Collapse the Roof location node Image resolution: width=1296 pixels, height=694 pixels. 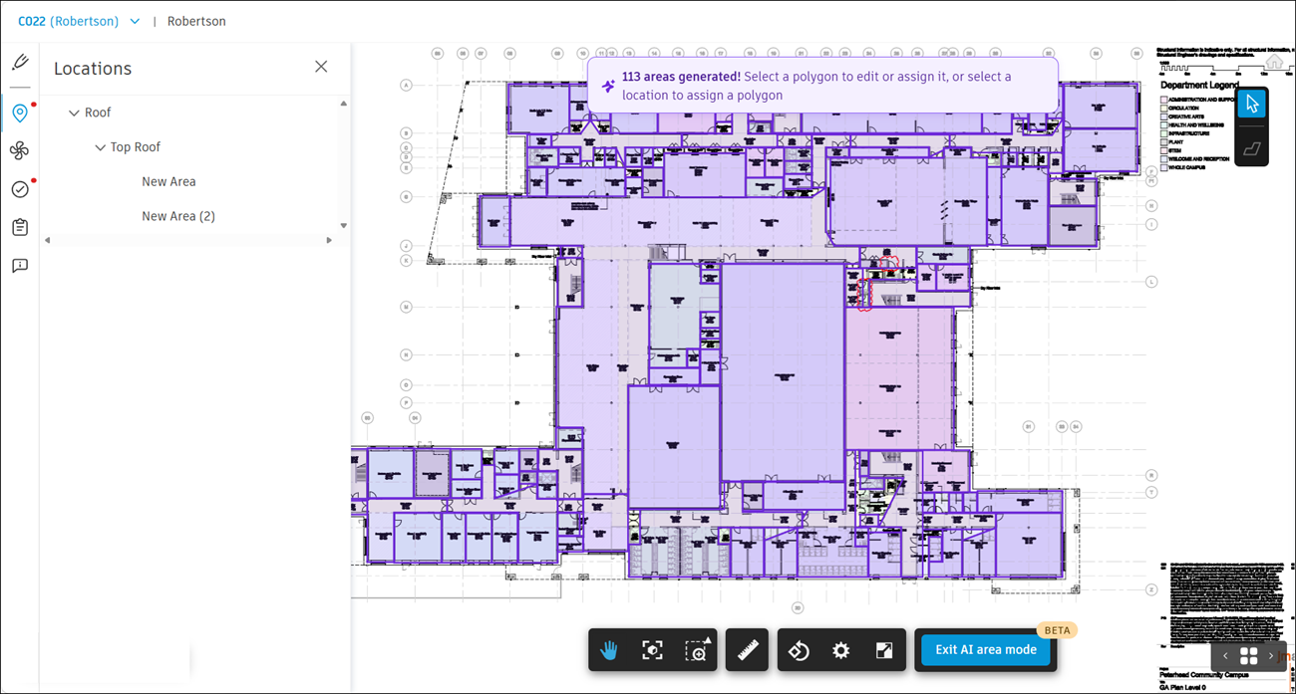coord(74,114)
